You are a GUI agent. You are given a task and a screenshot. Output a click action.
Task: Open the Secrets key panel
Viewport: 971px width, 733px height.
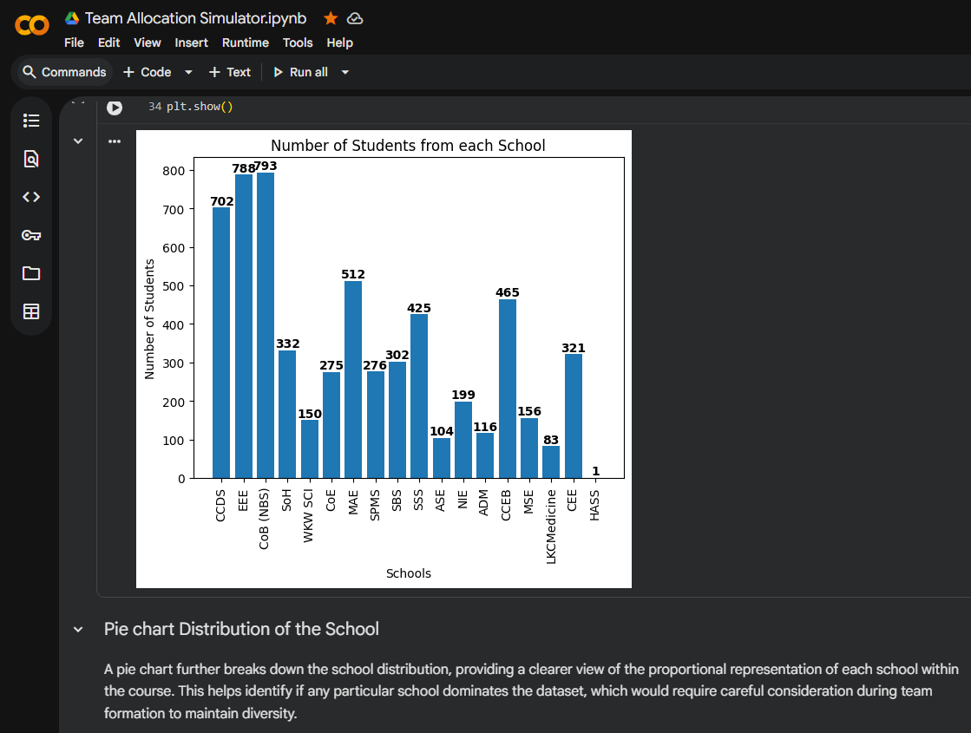click(x=31, y=235)
